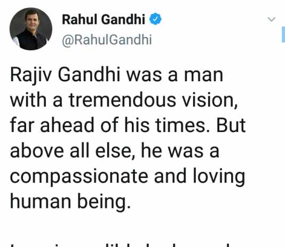Screen dimensions: 285x247
Task: Click the cut-off text line at the bottom
Action: point(120,244)
